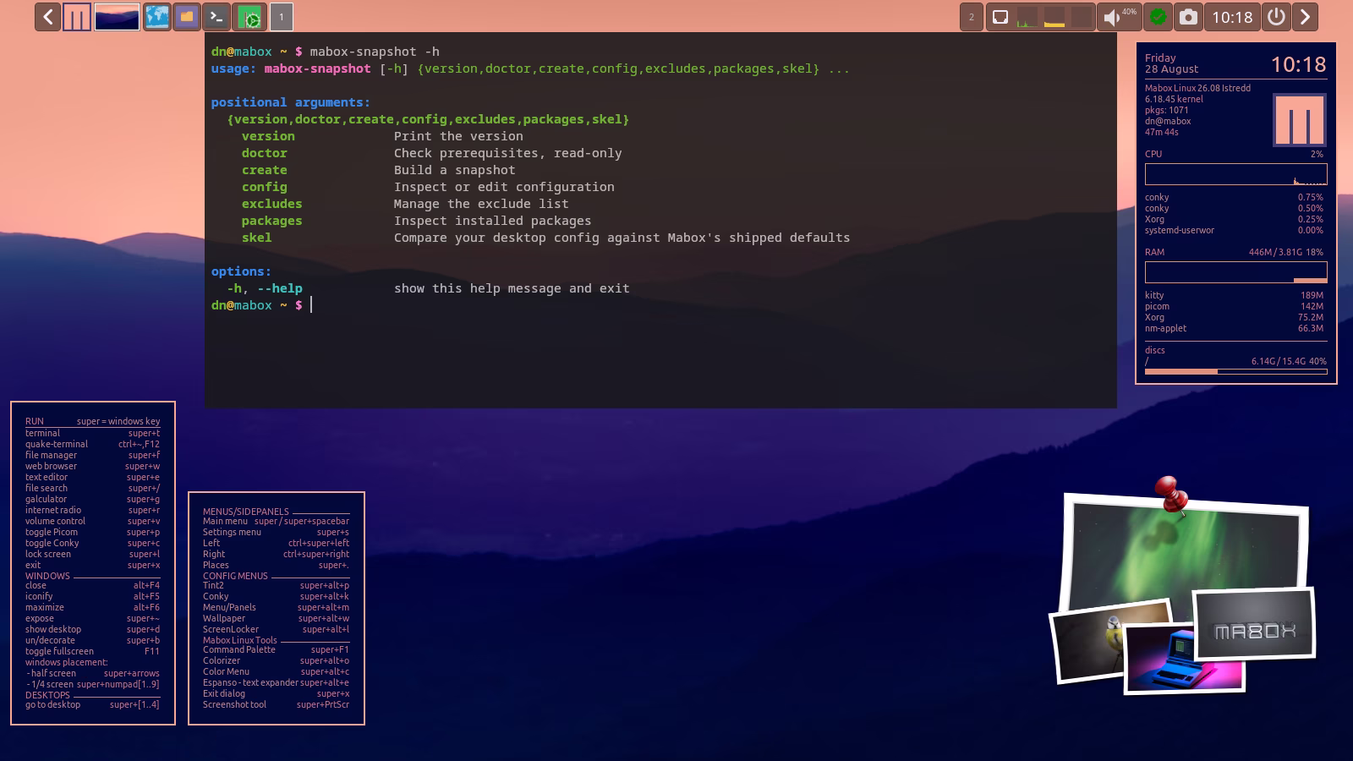Click the 'file manager' shortcut row
This screenshot has width=1353, height=761.
[x=92, y=455]
